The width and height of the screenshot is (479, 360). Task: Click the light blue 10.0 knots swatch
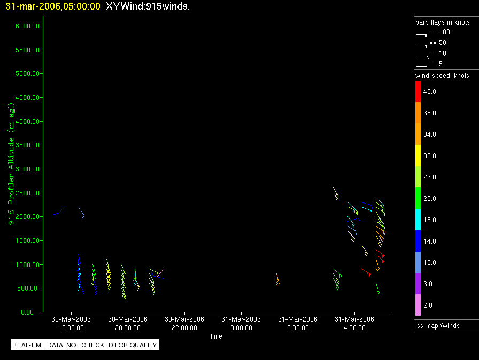coord(418,262)
